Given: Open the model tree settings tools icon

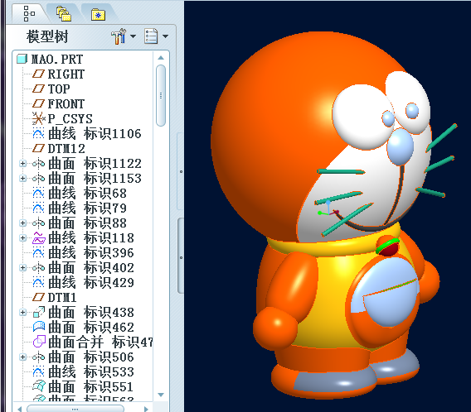Looking at the screenshot, I should (119, 36).
